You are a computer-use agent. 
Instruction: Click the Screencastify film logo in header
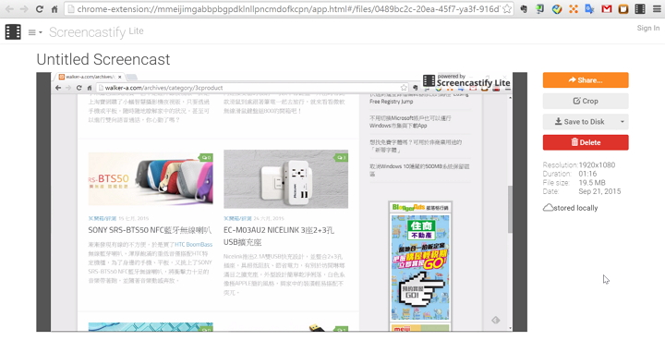coord(13,31)
